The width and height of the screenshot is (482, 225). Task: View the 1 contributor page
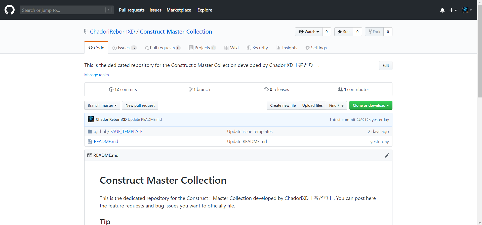(353, 89)
